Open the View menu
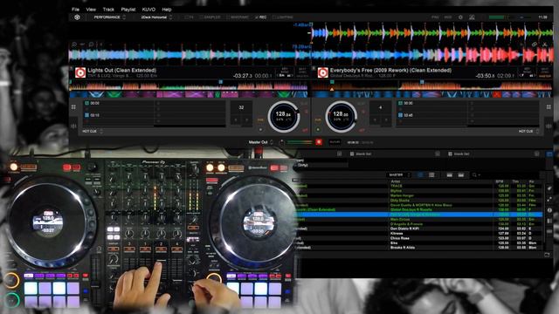Screen dimensions: 559x314 tap(91, 10)
